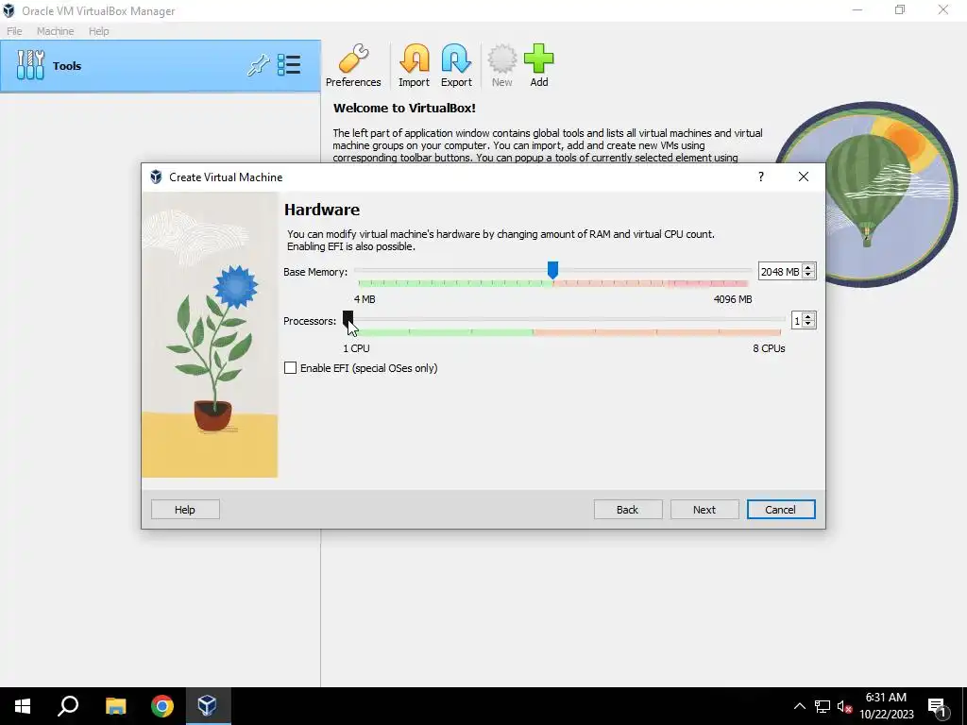Increase processor count with the up arrow

tap(808, 317)
